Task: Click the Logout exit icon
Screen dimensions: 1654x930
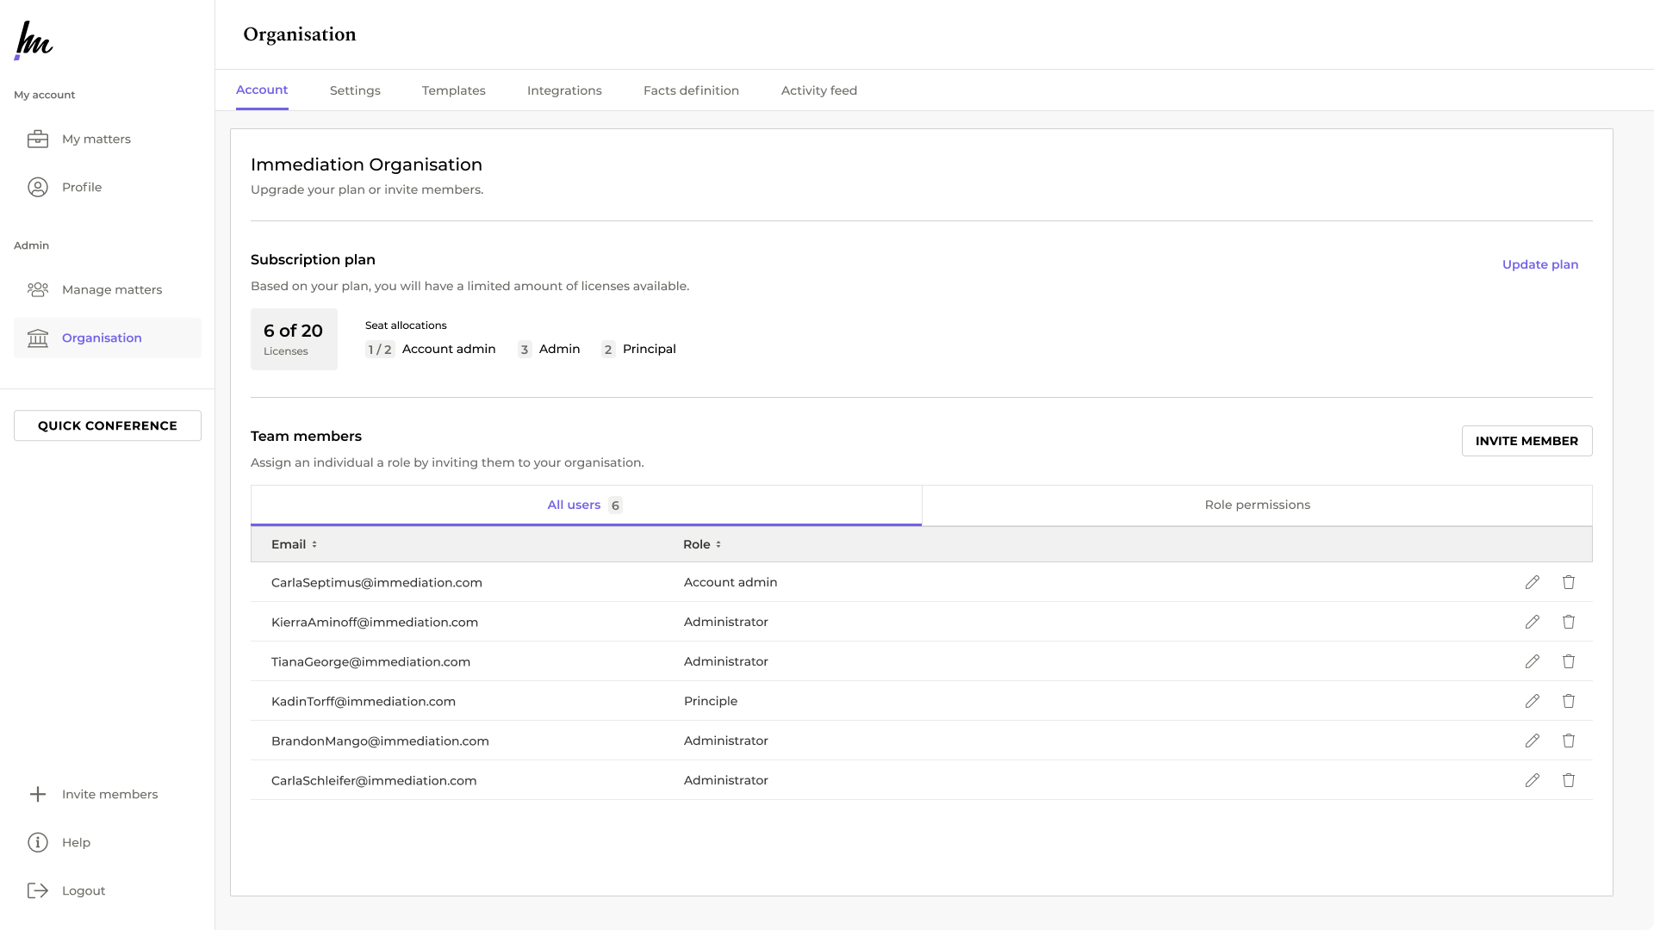Action: click(x=38, y=890)
